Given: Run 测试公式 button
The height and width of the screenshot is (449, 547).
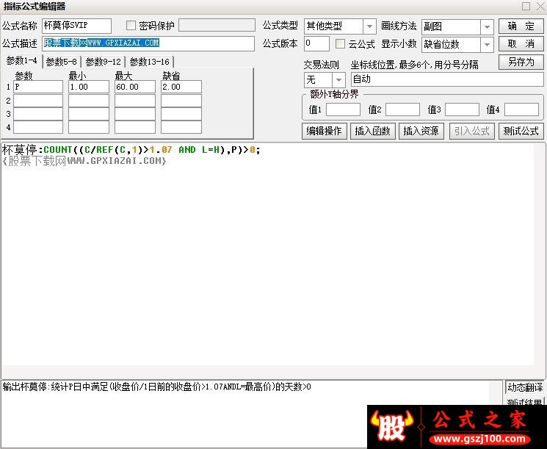Looking at the screenshot, I should [x=521, y=132].
